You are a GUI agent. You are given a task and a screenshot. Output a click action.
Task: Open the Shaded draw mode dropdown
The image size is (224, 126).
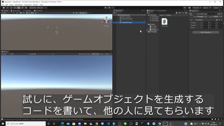8,13
